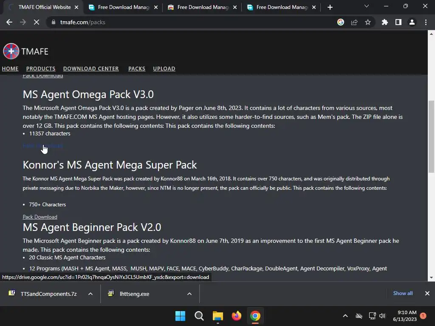Click the TMAFE logo
This screenshot has height=326, width=435.
25,51
